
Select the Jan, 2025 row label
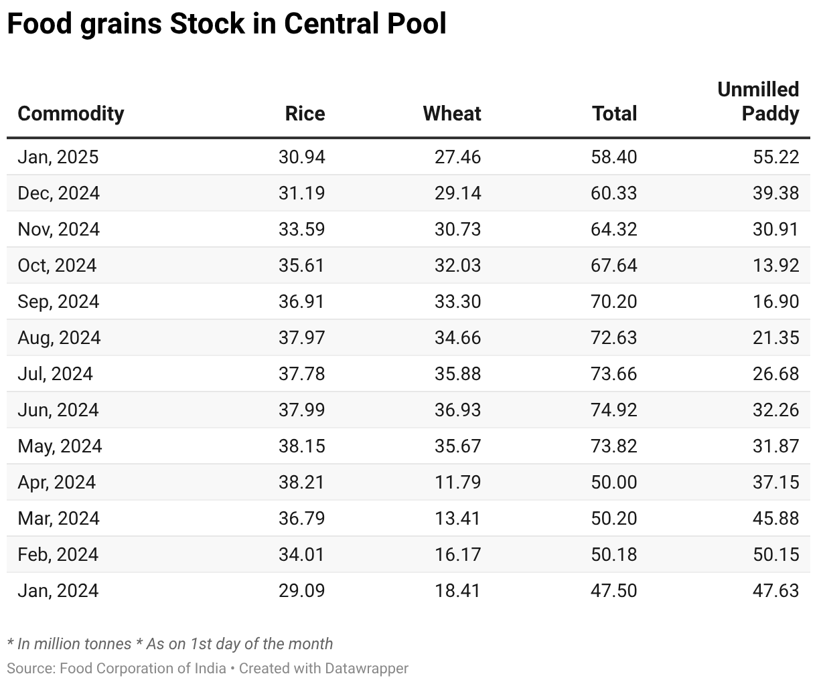(x=58, y=157)
